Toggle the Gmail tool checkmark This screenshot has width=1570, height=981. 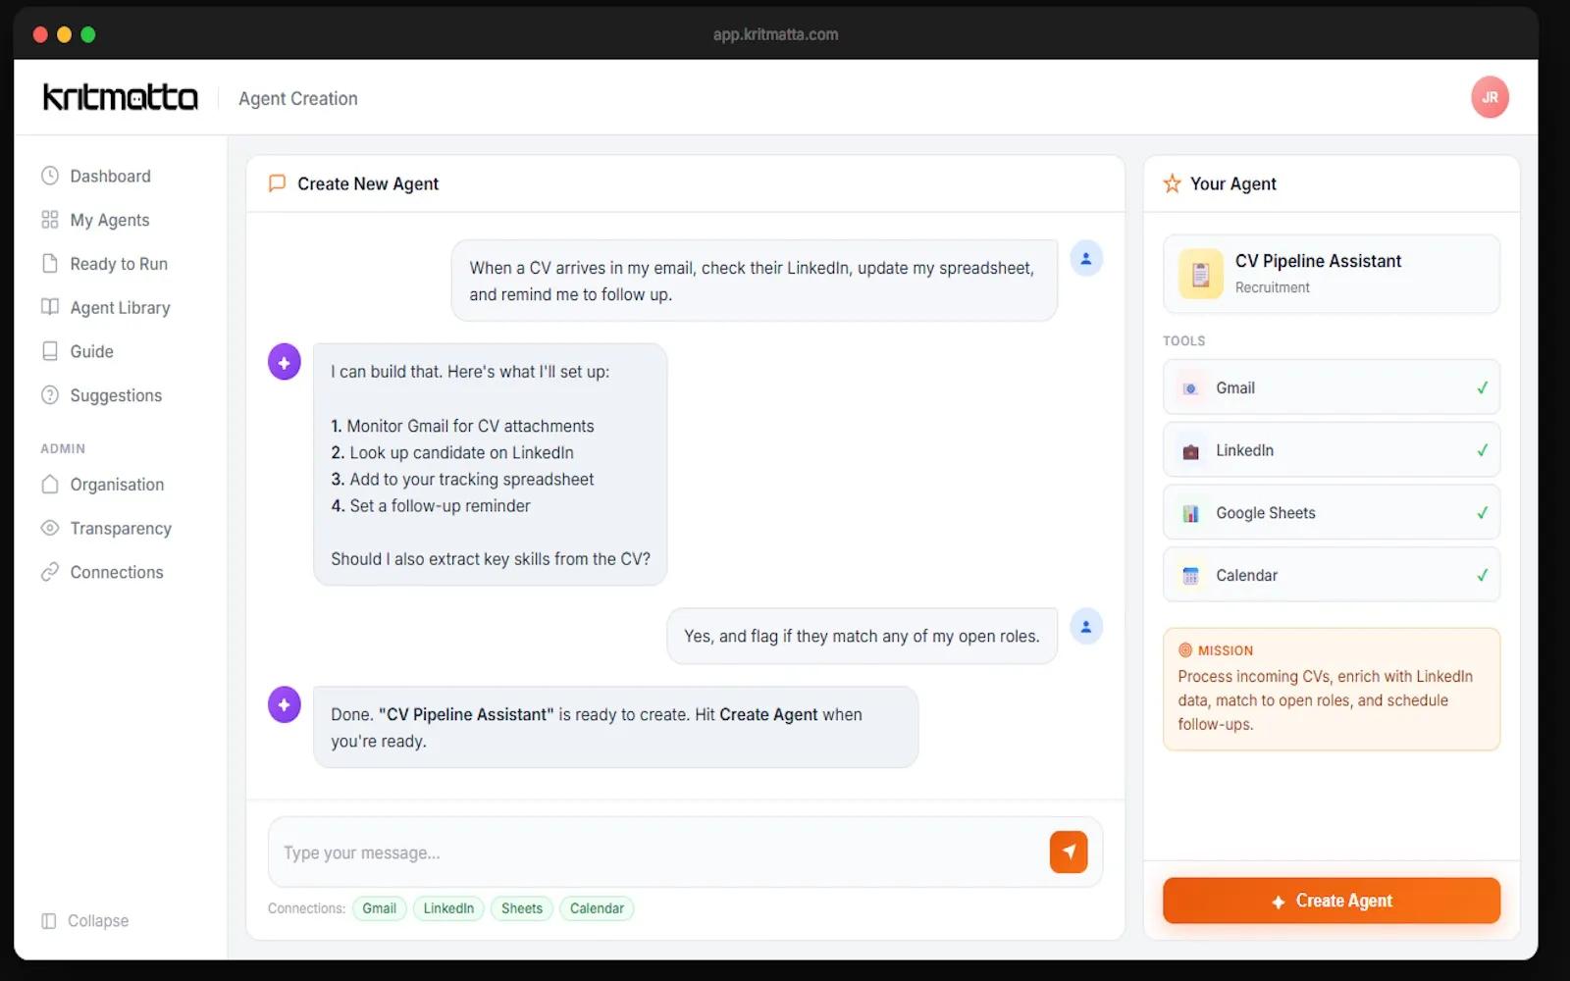[x=1482, y=387]
